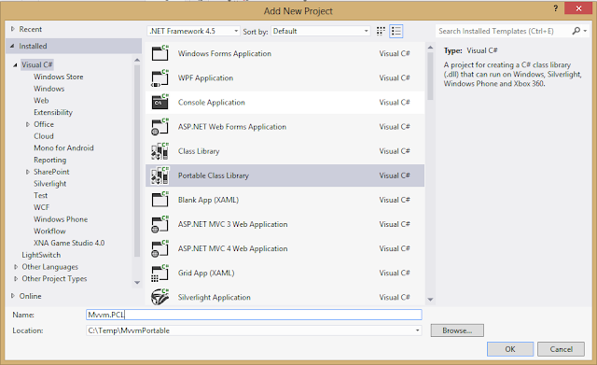Click the WPF Application template icon

coord(160,77)
